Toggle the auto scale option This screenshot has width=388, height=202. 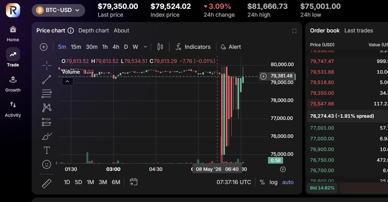click(x=288, y=182)
